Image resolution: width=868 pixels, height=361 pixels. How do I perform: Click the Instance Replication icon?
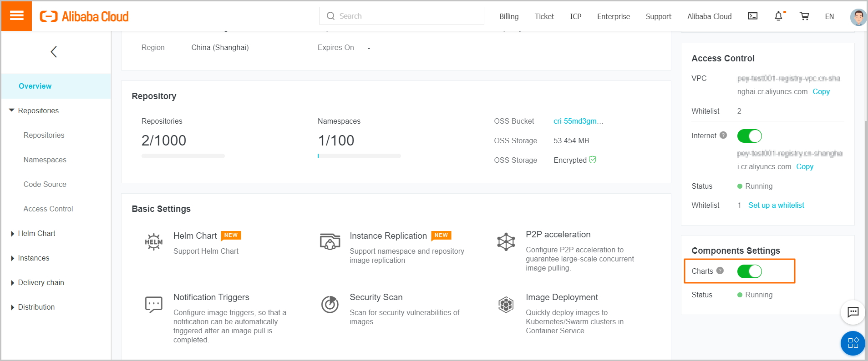click(x=330, y=241)
